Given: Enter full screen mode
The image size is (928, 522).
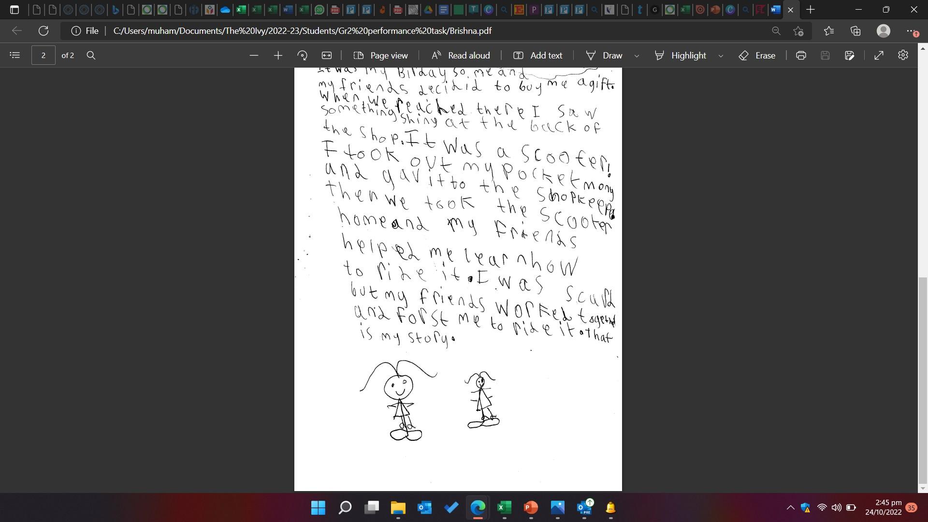Looking at the screenshot, I should (x=879, y=55).
